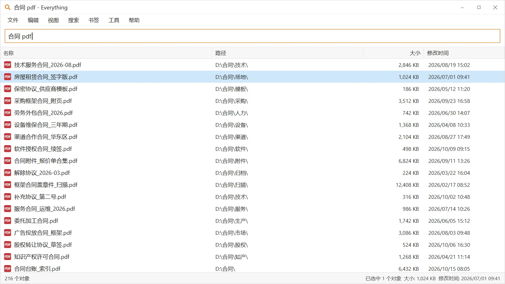The width and height of the screenshot is (505, 284).
Task: Open the 文件 menu
Action: coord(13,20)
